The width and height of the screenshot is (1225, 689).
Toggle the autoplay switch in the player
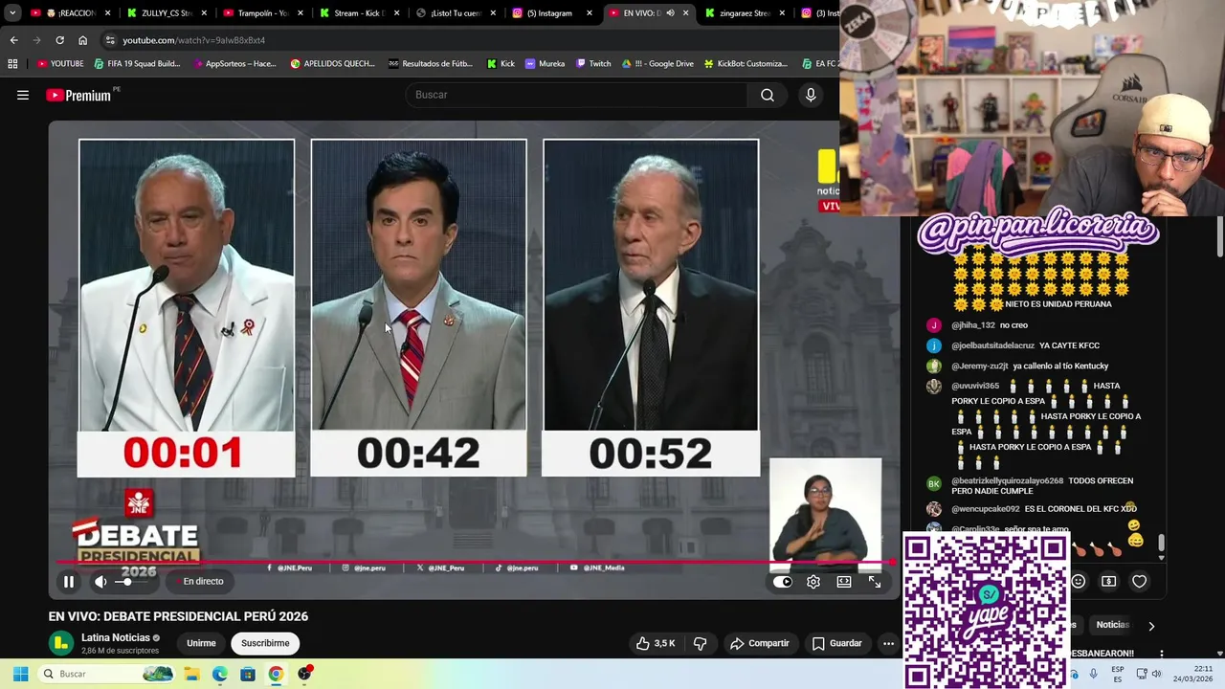coord(783,581)
